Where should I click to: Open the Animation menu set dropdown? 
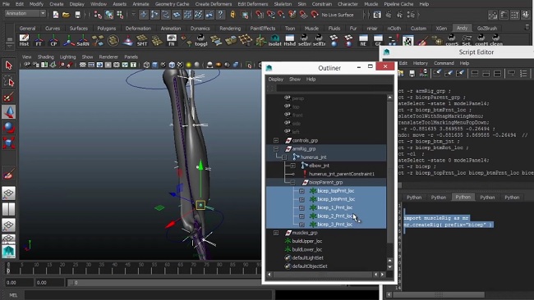coord(25,14)
